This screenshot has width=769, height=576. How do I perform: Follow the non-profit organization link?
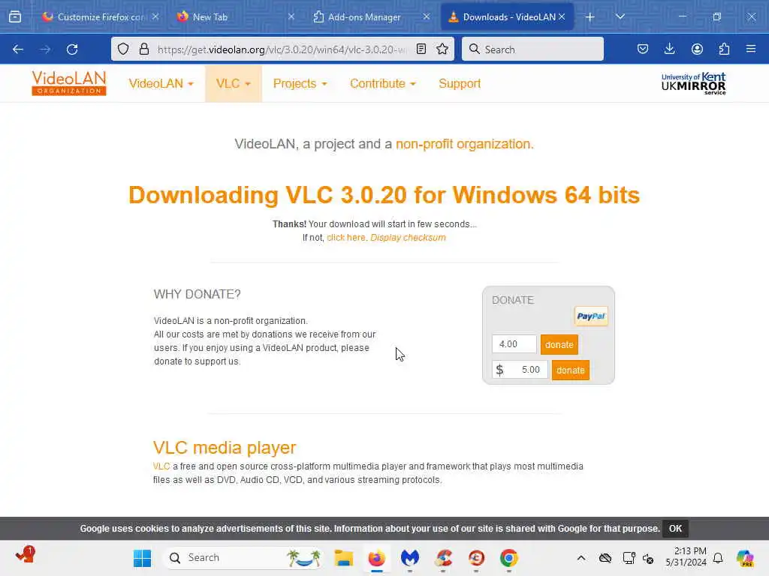464,144
